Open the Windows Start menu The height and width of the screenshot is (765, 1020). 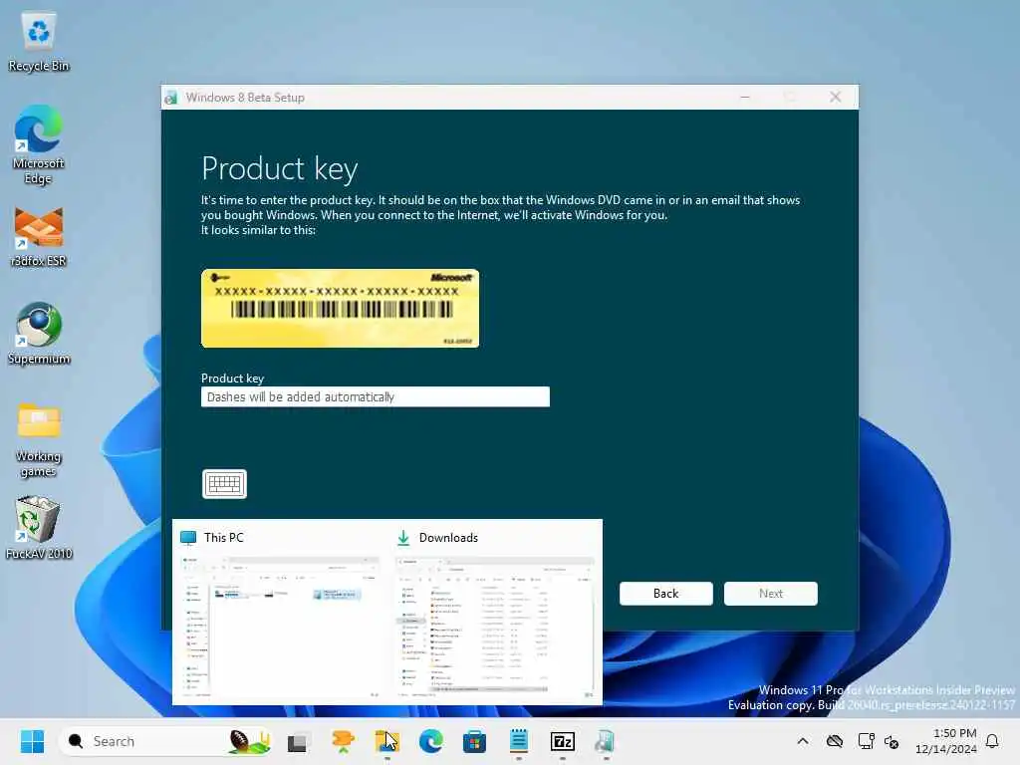tap(32, 741)
